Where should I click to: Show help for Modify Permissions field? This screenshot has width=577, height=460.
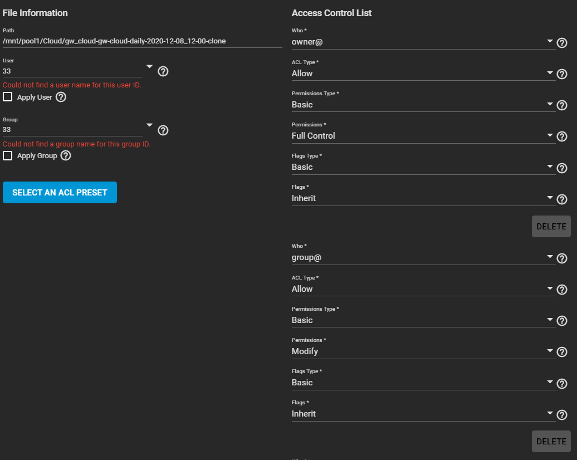point(561,352)
